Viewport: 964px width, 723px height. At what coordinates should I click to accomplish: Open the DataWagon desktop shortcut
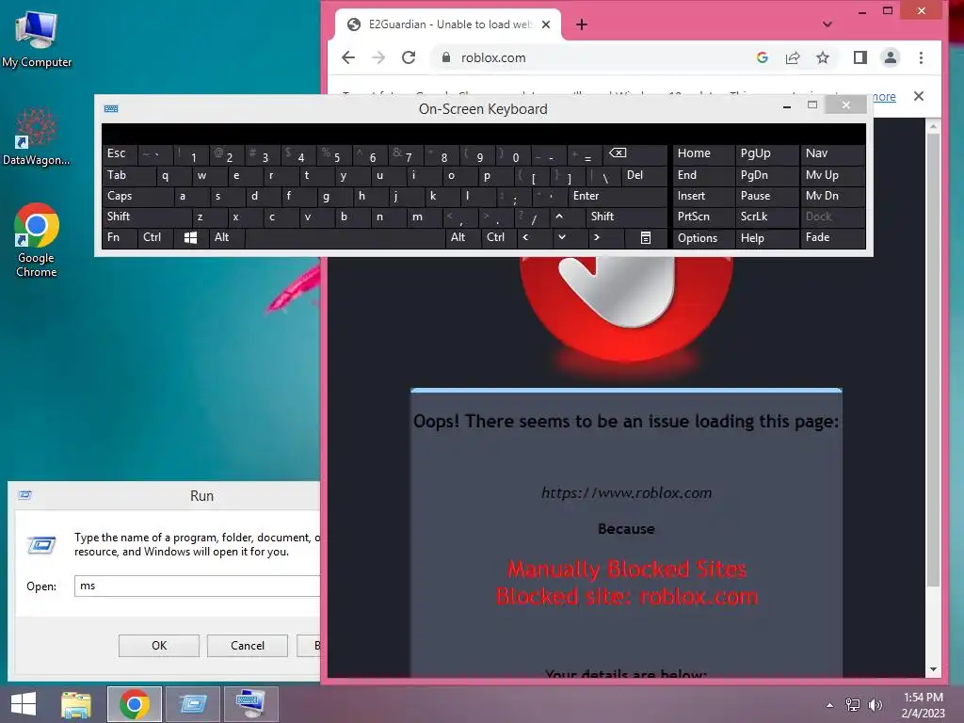point(37,137)
